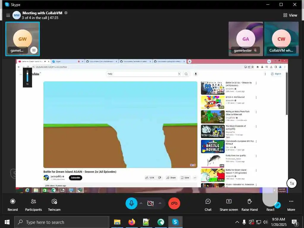Stop viewing shared screen icon on GW tile

coord(34,50)
